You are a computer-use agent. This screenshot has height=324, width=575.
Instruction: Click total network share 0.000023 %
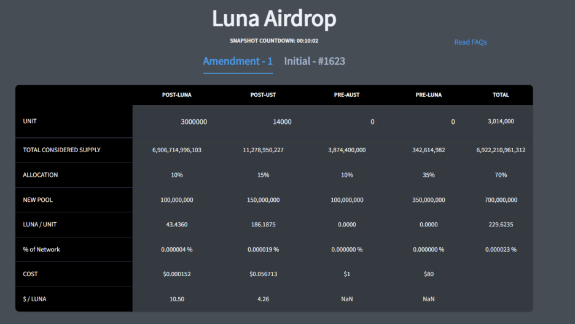coord(501,249)
